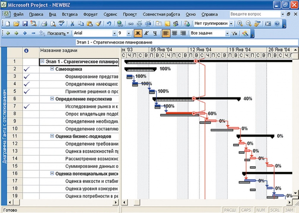Open the 'Все задачи' filter dropdown
The image size is (299, 213).
(x=227, y=33)
